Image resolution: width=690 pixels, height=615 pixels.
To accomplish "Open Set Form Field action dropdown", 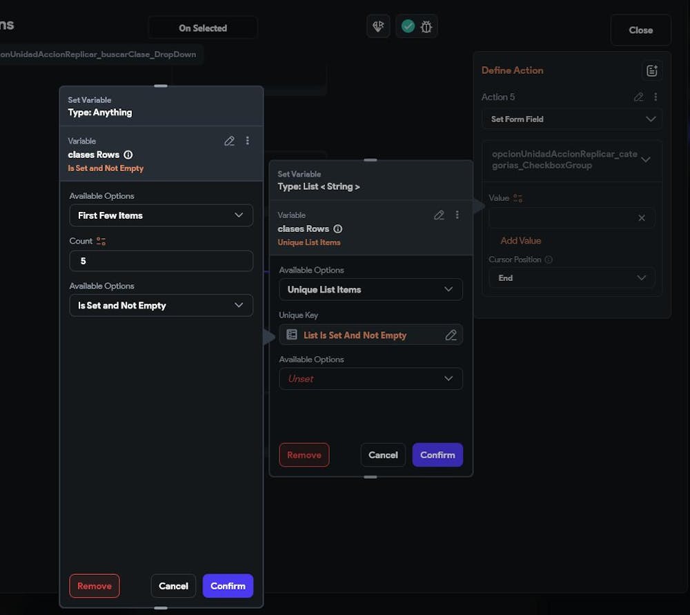I will [572, 119].
